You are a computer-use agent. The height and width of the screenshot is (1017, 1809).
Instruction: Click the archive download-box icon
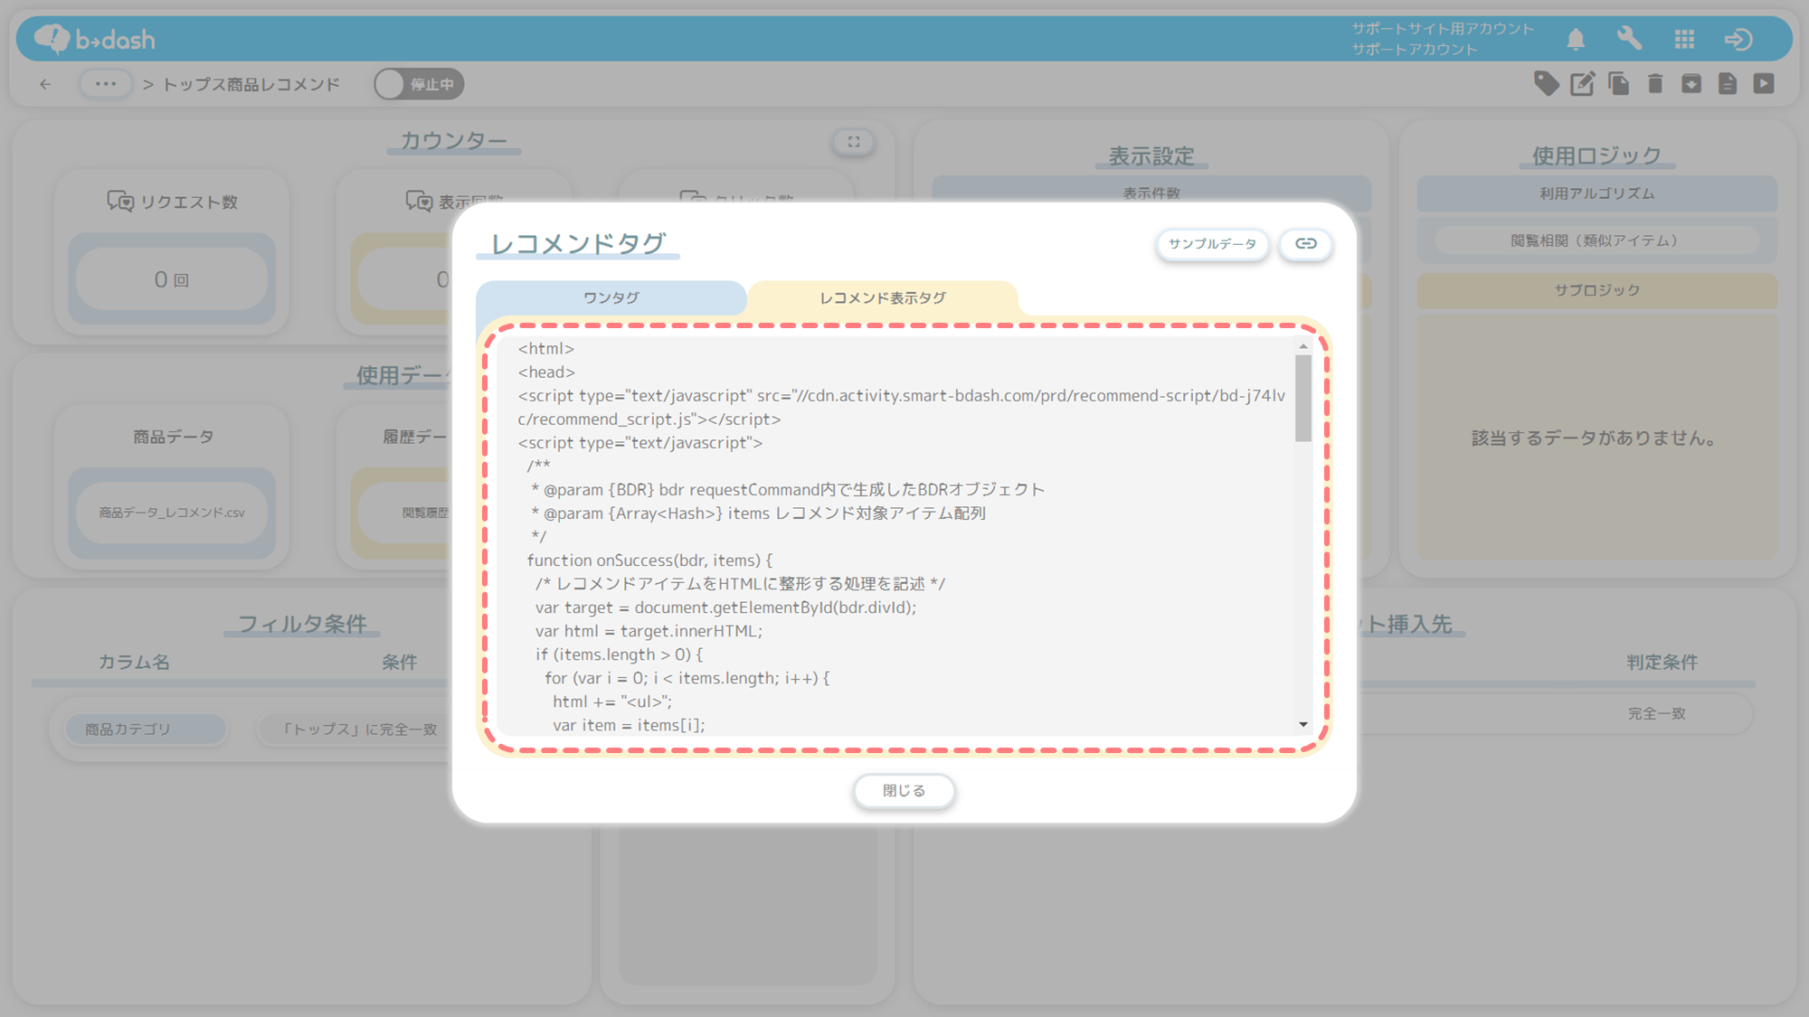point(1691,84)
